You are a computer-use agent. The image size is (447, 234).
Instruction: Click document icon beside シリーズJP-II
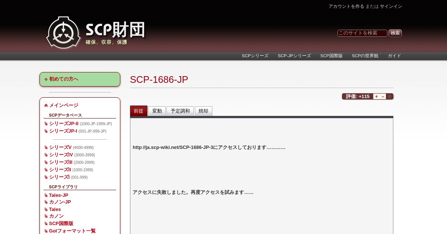pyautogui.click(x=46, y=124)
